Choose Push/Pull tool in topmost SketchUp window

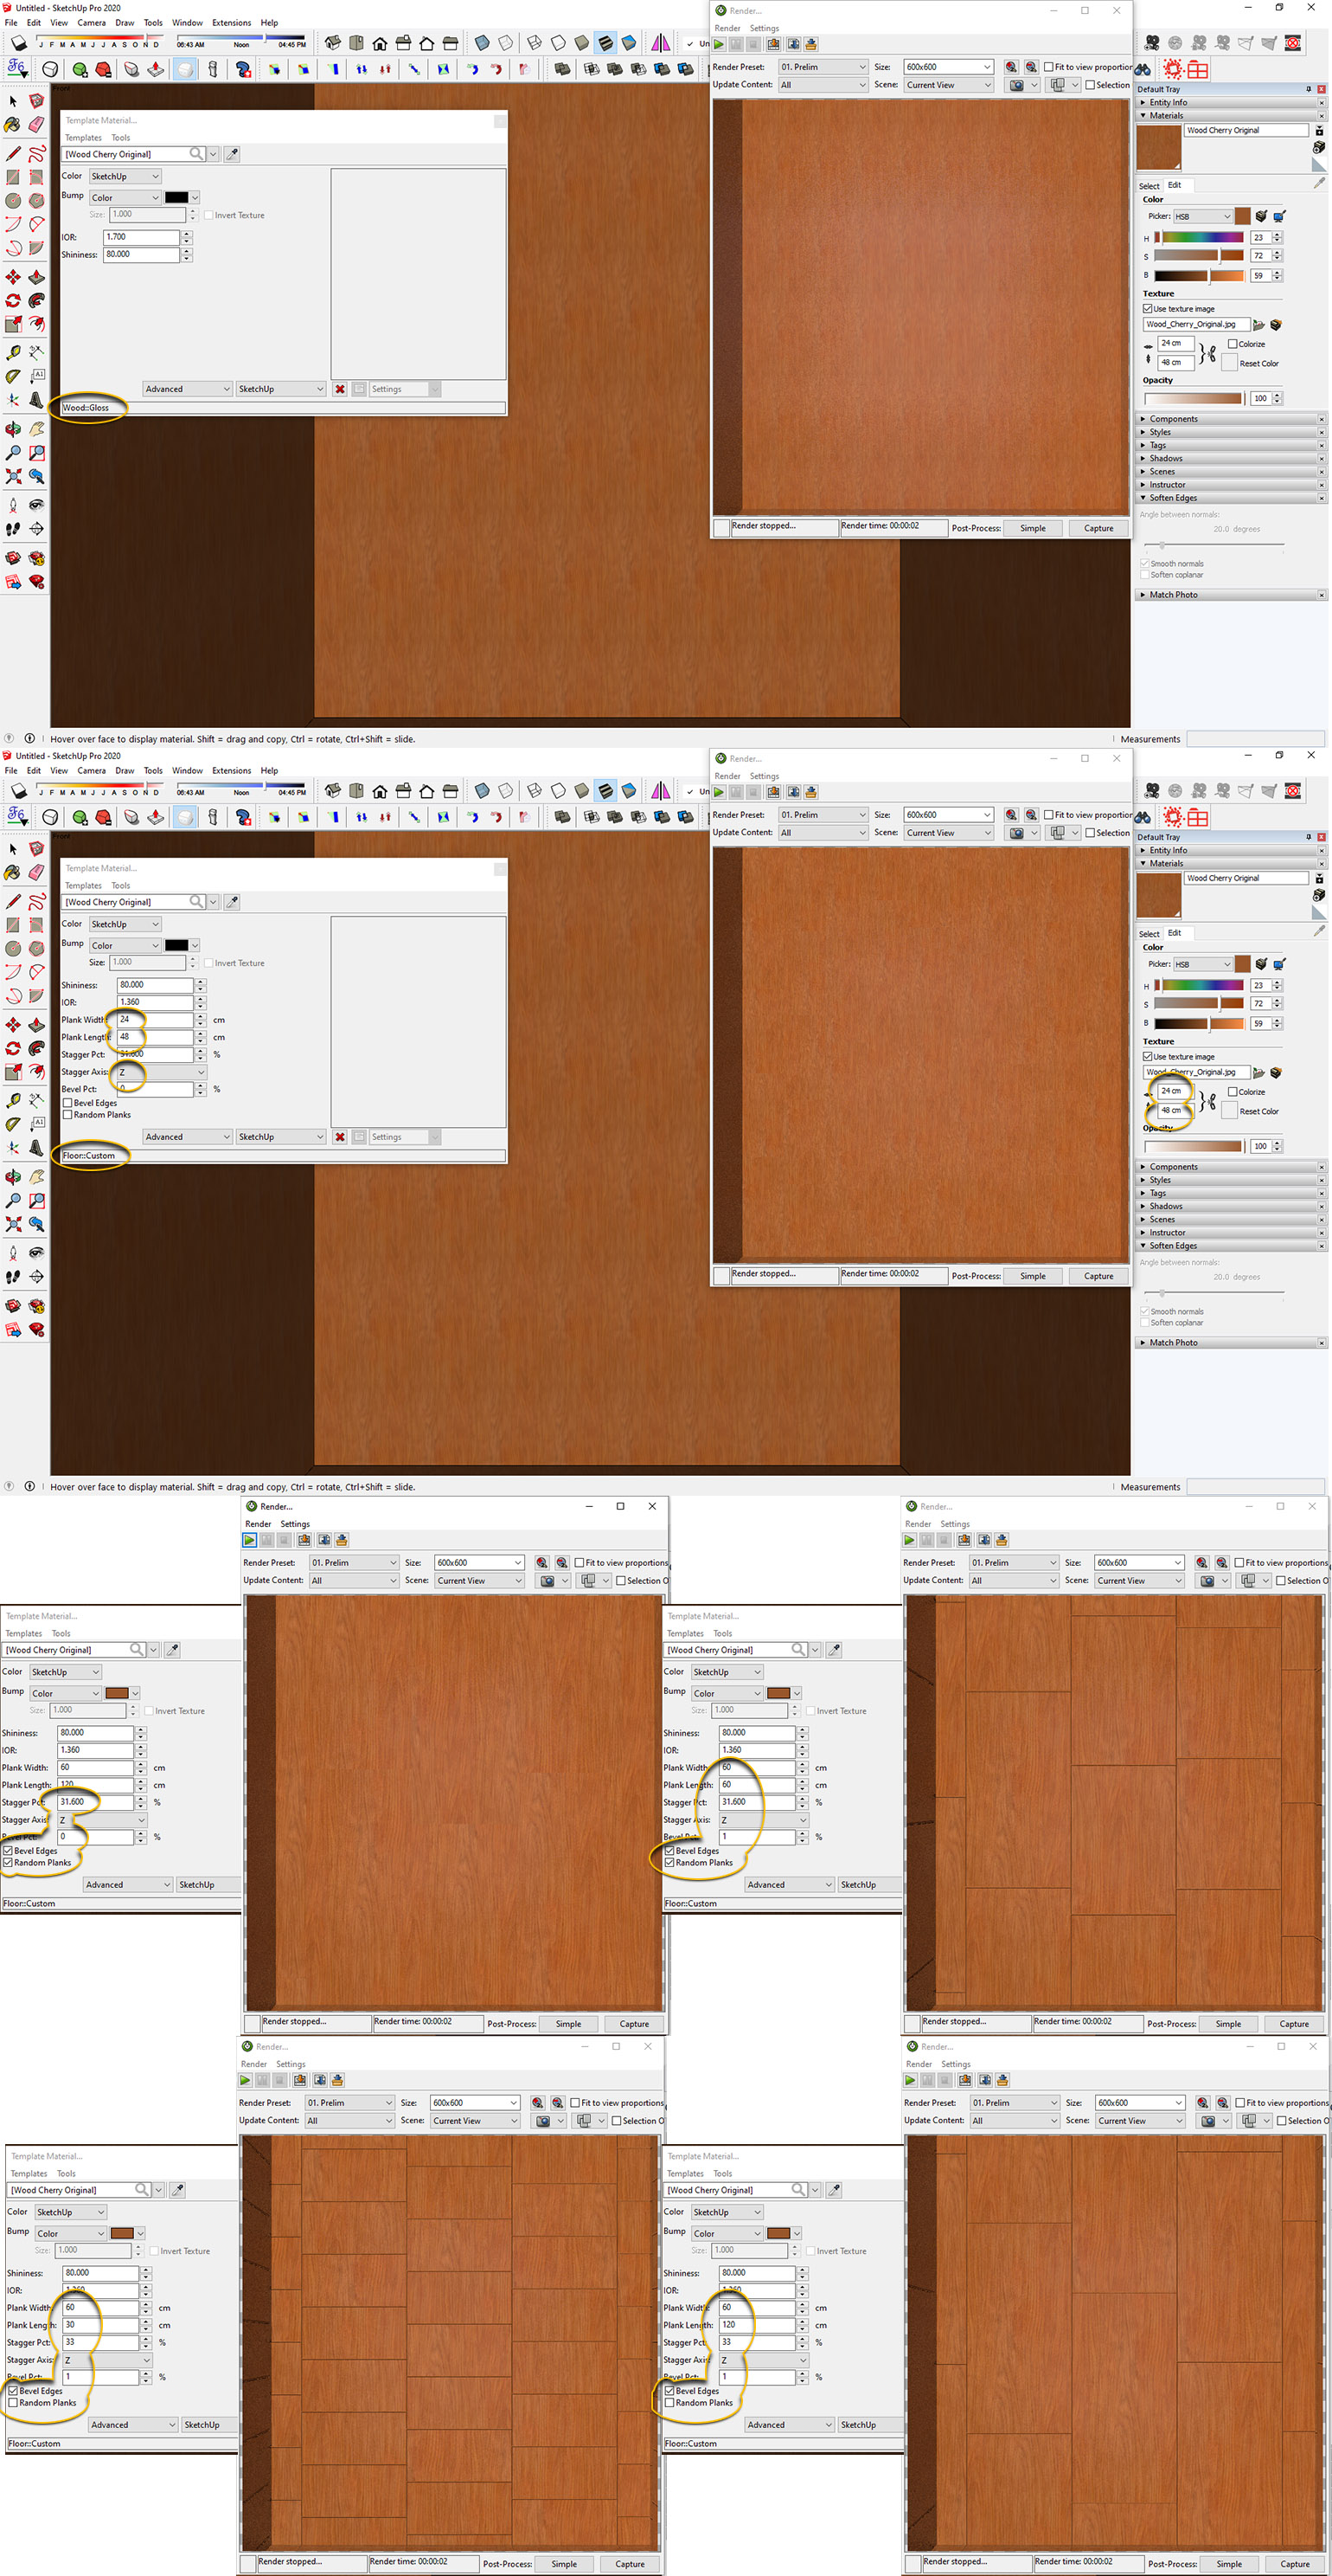click(37, 277)
